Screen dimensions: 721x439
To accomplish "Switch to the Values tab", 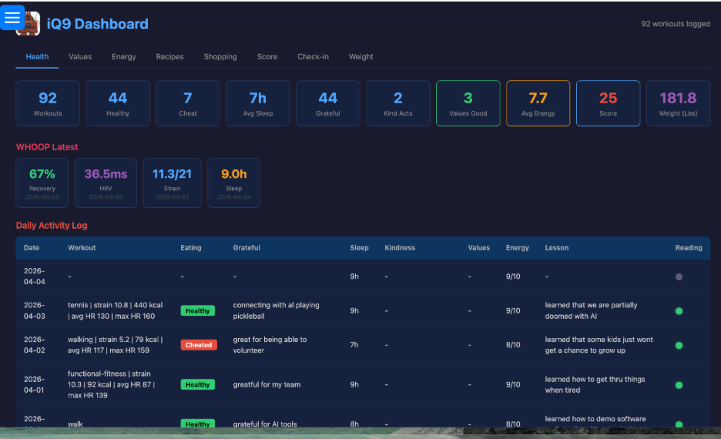I will (80, 57).
